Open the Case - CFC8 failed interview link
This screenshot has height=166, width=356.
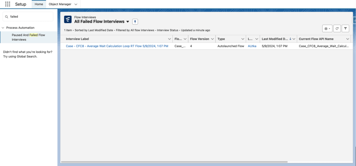tap(117, 46)
